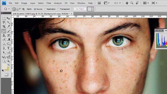Select the 3D Orbit camera tool
This screenshot has width=167, height=94.
pos(8,57)
